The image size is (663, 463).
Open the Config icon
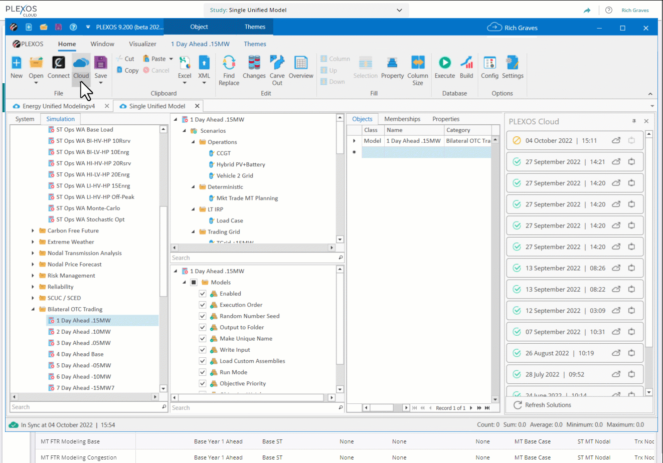tap(490, 63)
